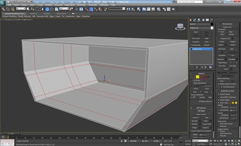Click the TurboSmooth modifier button

click(x=196, y=45)
